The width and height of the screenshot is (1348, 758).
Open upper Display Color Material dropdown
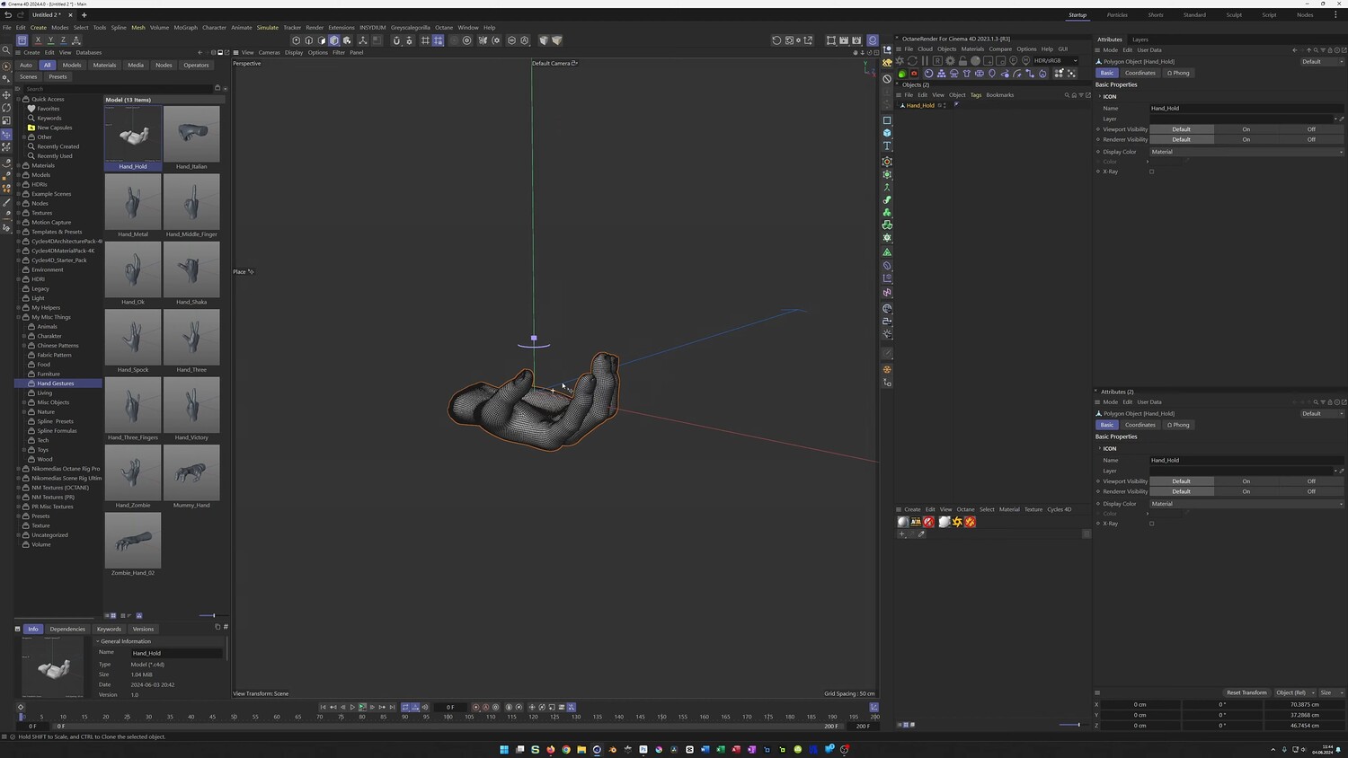[1246, 152]
